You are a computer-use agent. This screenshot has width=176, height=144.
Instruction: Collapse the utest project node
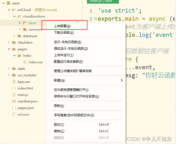[3, 3]
